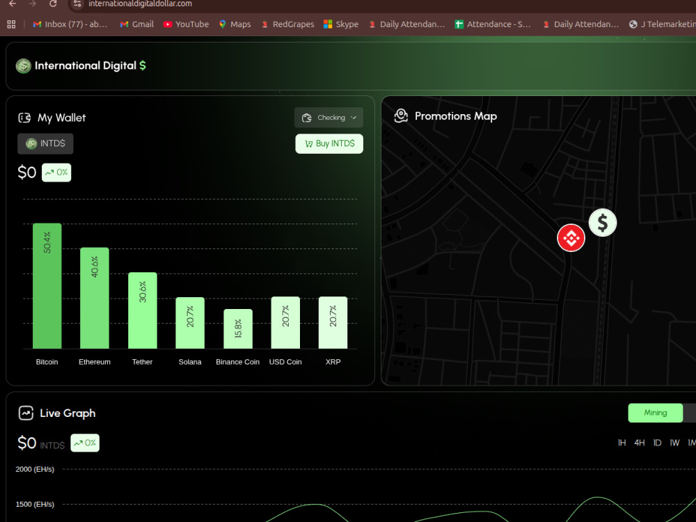
Task: Select the 1W timeframe
Action: (x=674, y=443)
